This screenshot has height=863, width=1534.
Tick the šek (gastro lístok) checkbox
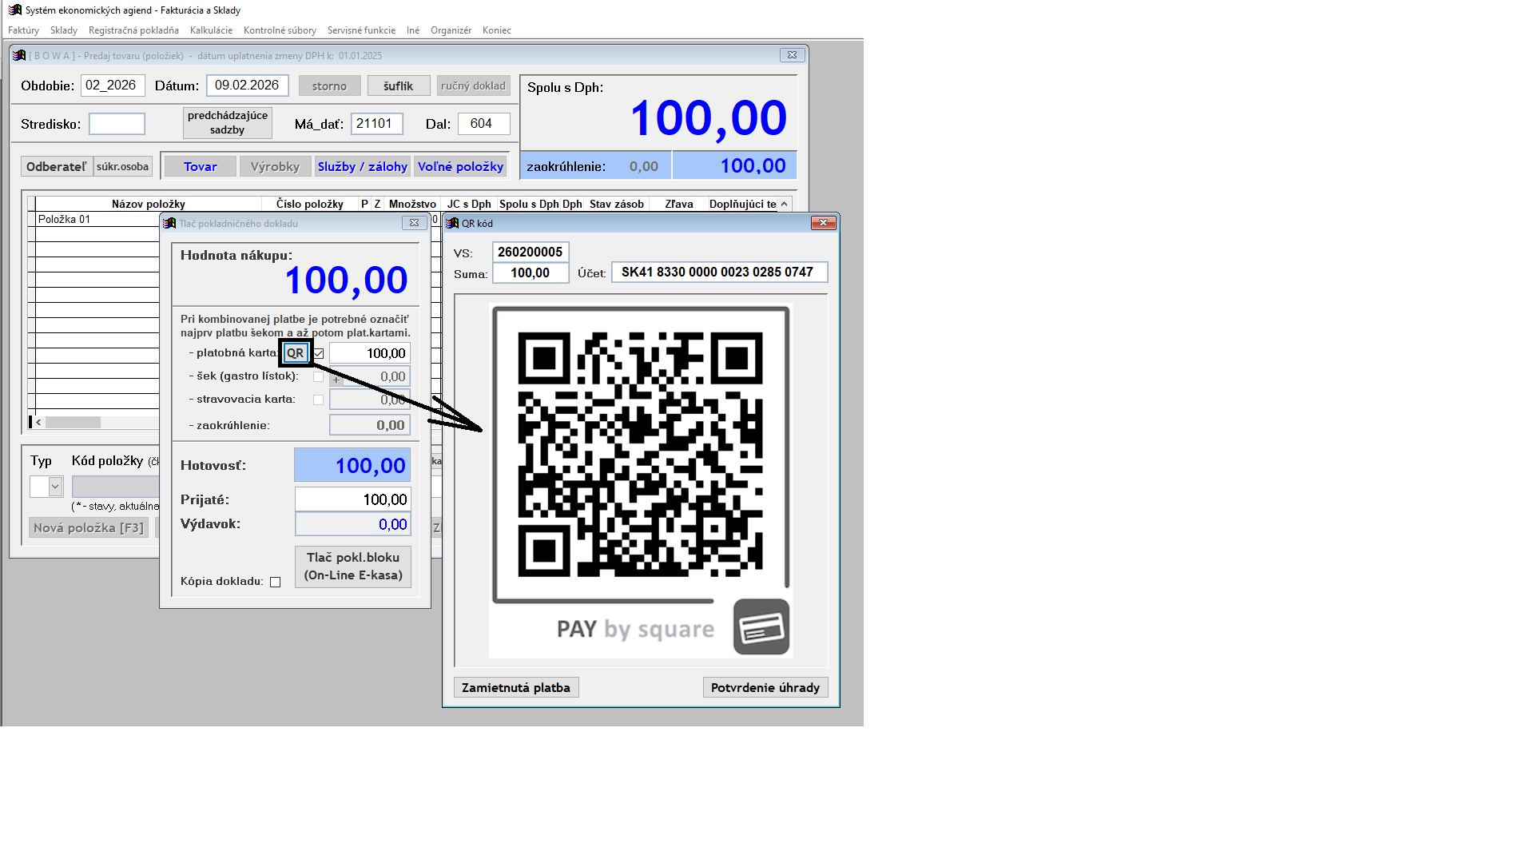pyautogui.click(x=319, y=376)
